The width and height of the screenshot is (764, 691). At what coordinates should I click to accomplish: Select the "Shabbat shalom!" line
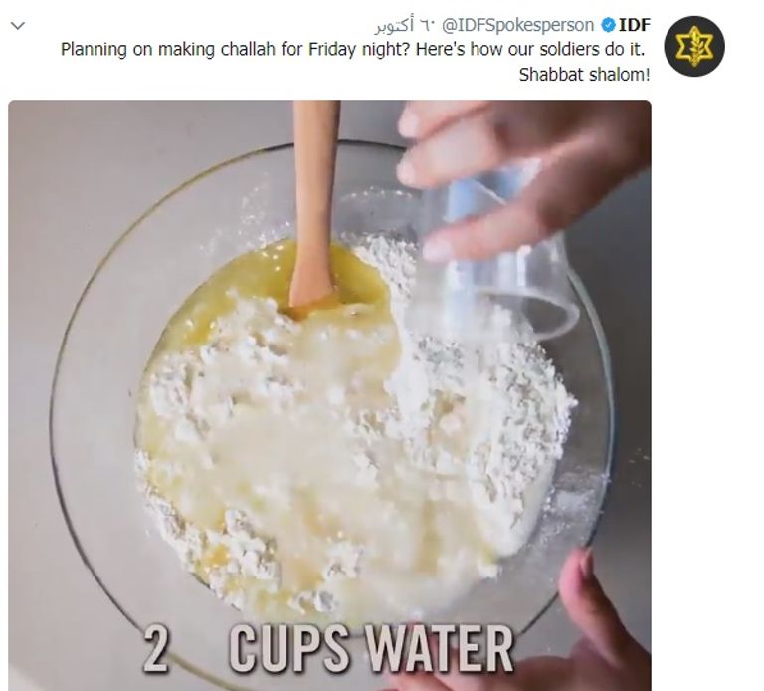point(584,75)
